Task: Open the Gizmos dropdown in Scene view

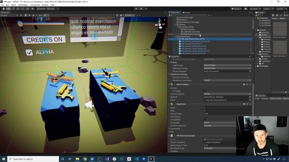Action: tap(130, 15)
